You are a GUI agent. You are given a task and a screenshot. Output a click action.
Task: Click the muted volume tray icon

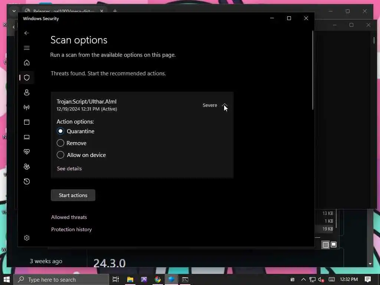[x=321, y=279]
